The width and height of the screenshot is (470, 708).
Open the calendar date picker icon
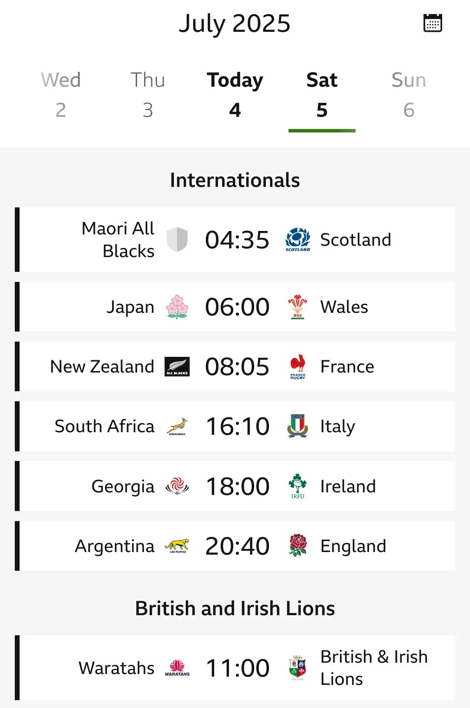[x=432, y=23]
